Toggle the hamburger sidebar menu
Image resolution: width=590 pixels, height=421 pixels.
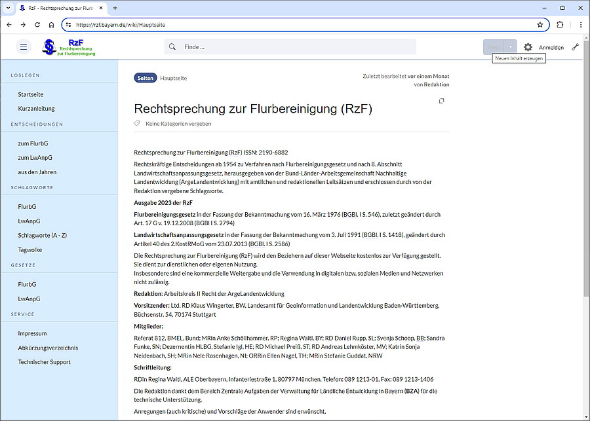[24, 47]
